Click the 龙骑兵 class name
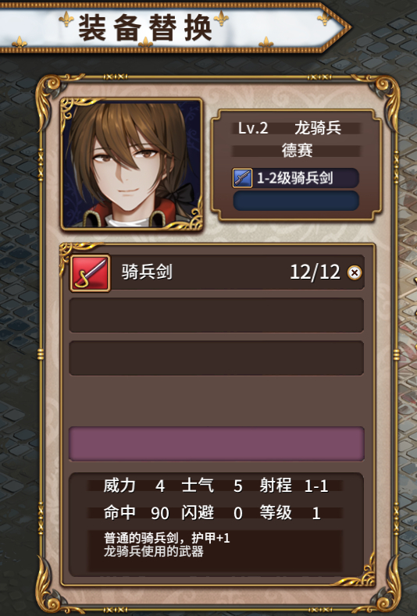417x616 pixels. 318,128
